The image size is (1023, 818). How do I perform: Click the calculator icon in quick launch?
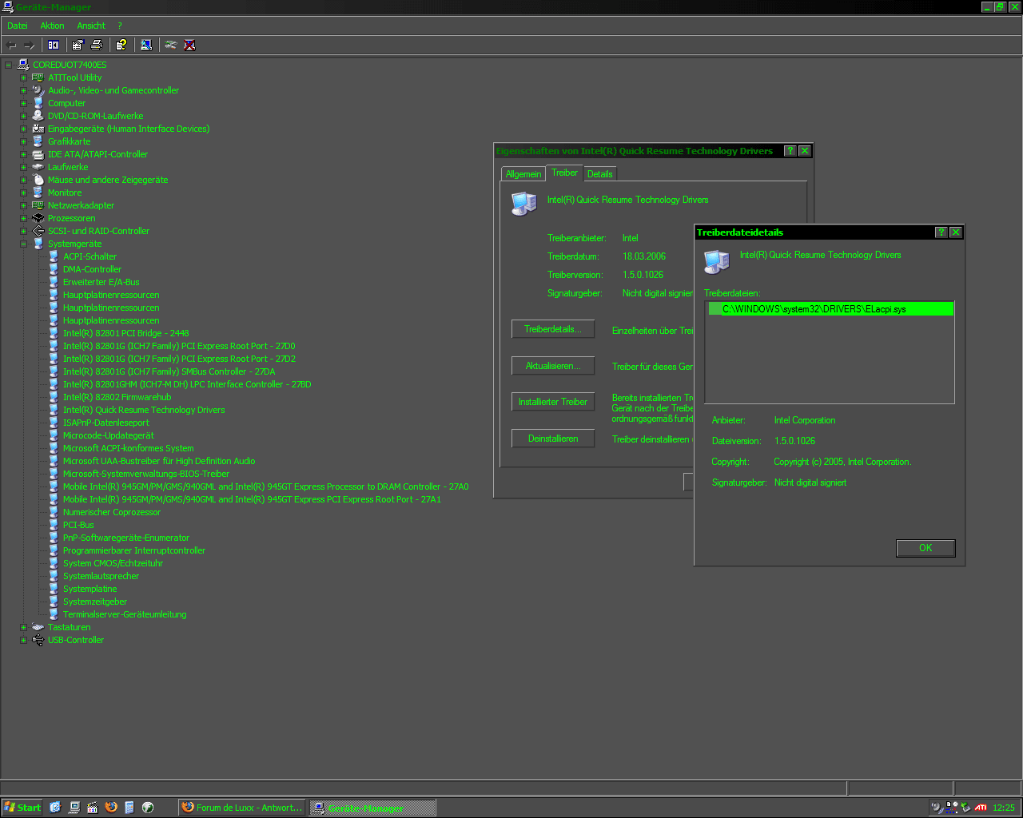129,808
